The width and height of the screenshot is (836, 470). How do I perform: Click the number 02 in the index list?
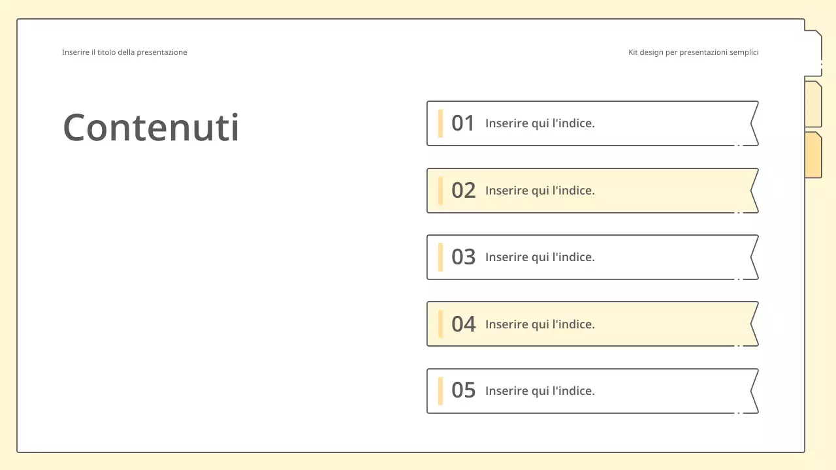click(463, 190)
